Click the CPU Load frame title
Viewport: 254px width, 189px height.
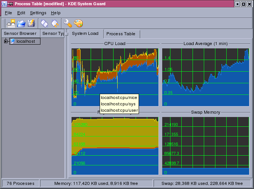point(115,43)
